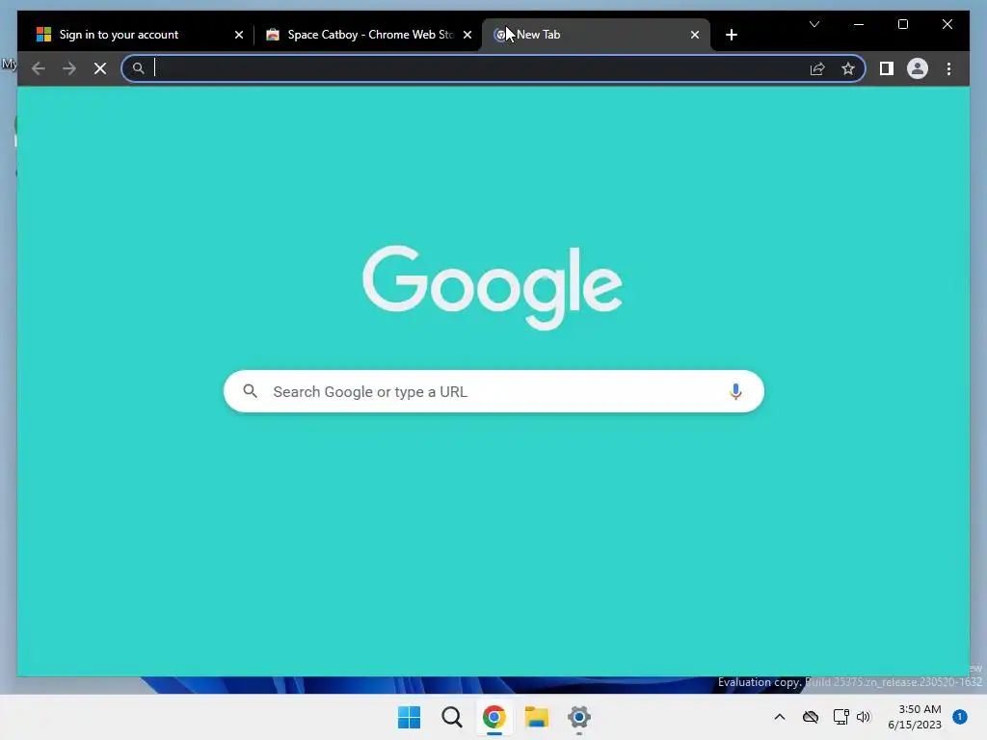The width and height of the screenshot is (987, 740).
Task: Open the Chrome three-dot menu
Action: coord(948,68)
